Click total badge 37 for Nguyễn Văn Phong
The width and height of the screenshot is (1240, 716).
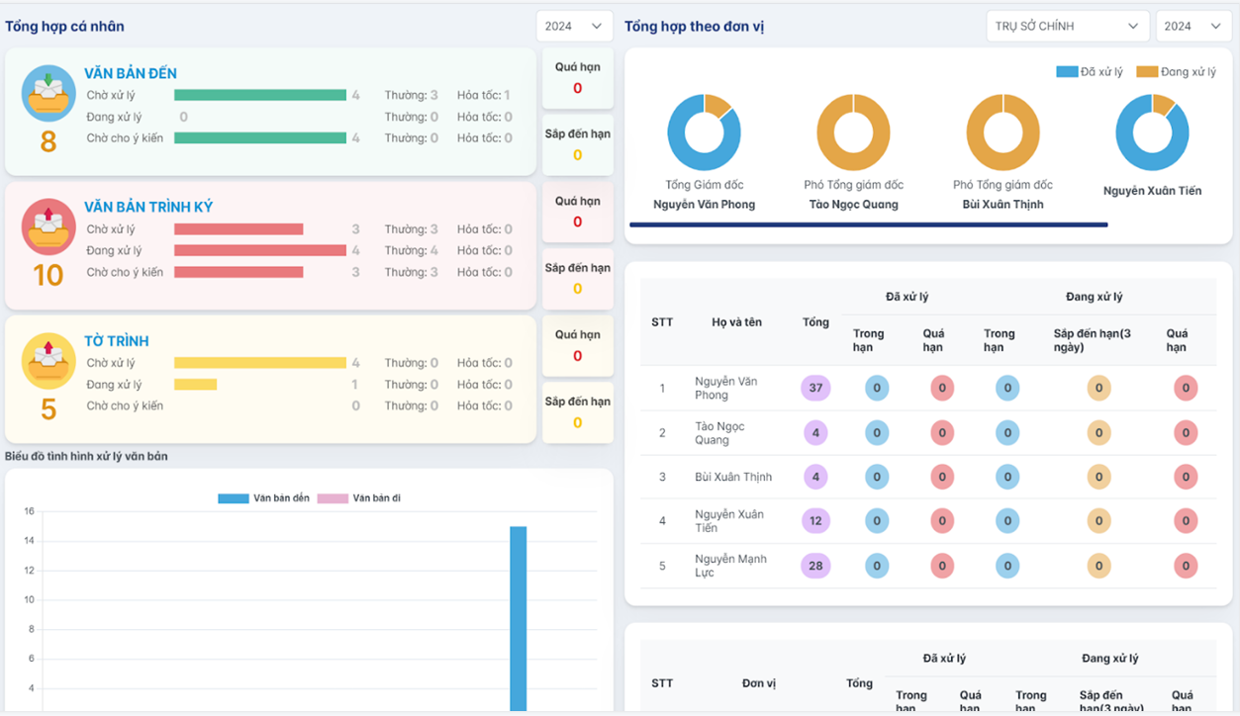815,388
